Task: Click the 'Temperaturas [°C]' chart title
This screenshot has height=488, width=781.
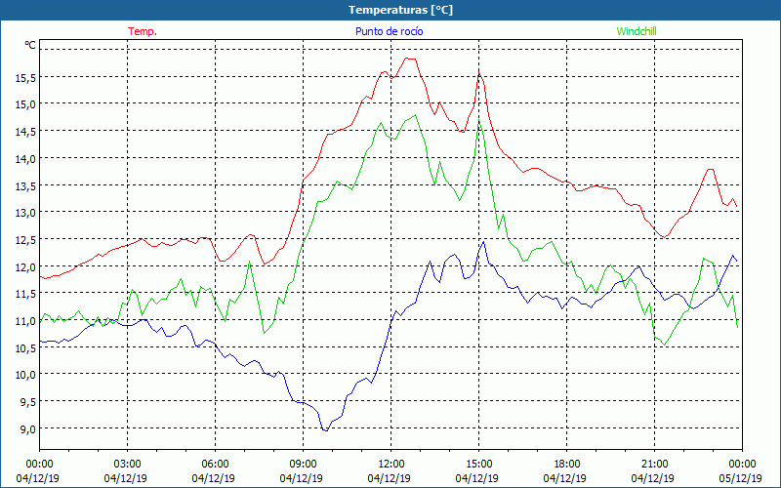Action: click(400, 10)
